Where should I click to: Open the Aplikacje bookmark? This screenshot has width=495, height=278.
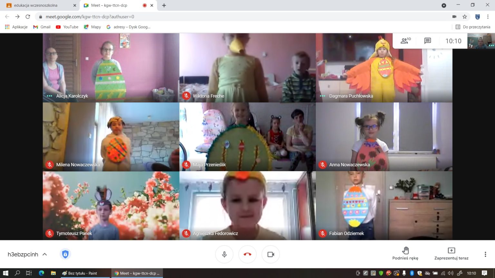click(16, 27)
